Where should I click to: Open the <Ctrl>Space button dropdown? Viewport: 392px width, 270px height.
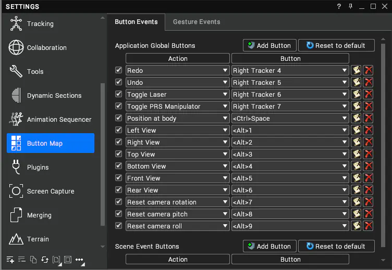(x=290, y=118)
